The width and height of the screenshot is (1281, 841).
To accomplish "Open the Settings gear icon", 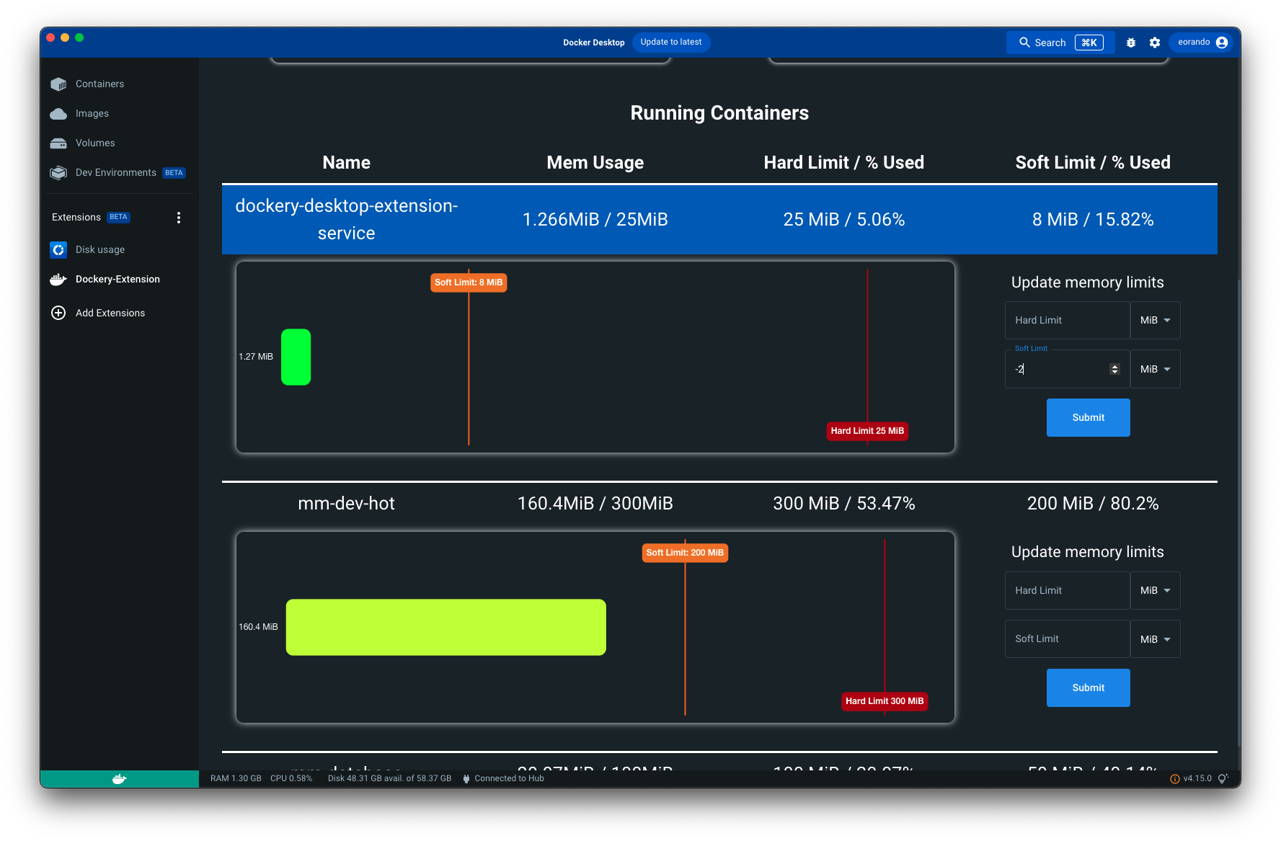I will [1155, 43].
